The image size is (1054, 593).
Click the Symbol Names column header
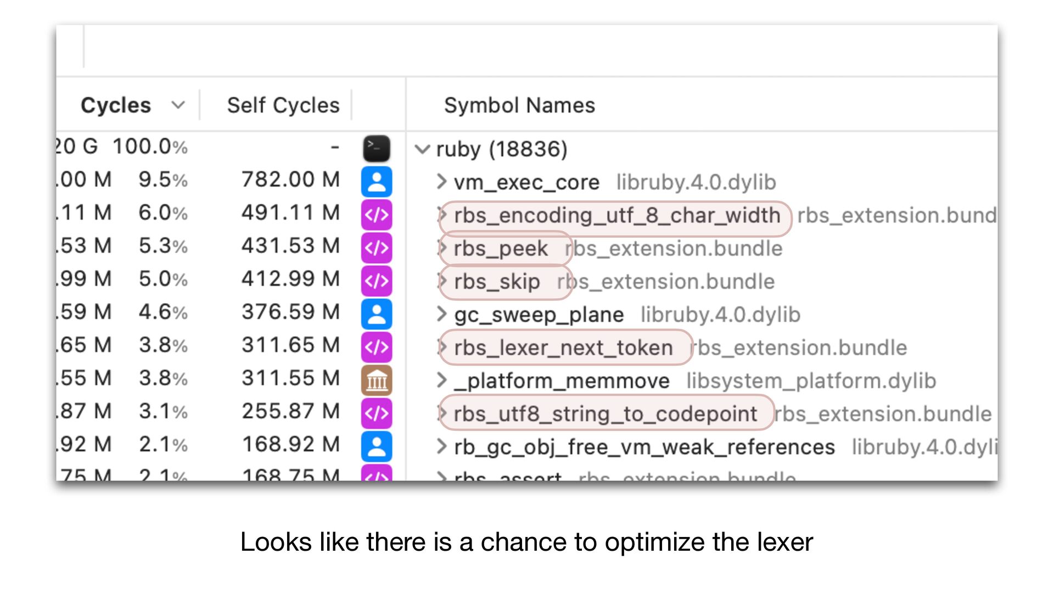519,105
